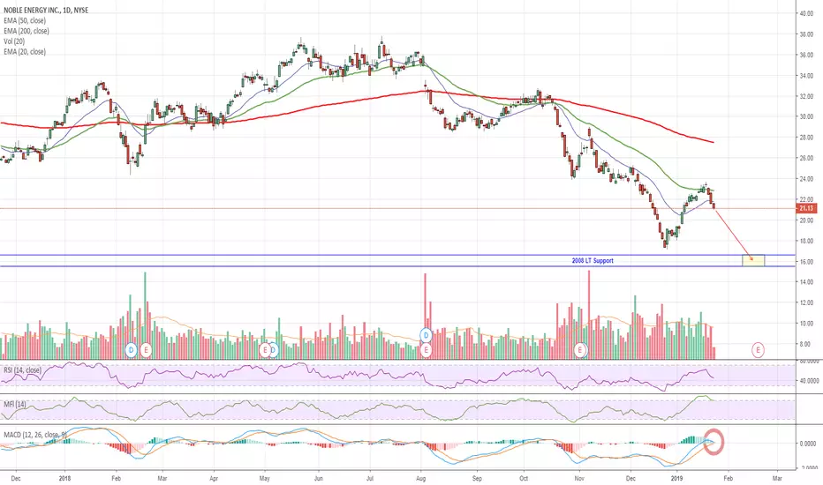Click the 32.00 price axis label

click(x=806, y=96)
